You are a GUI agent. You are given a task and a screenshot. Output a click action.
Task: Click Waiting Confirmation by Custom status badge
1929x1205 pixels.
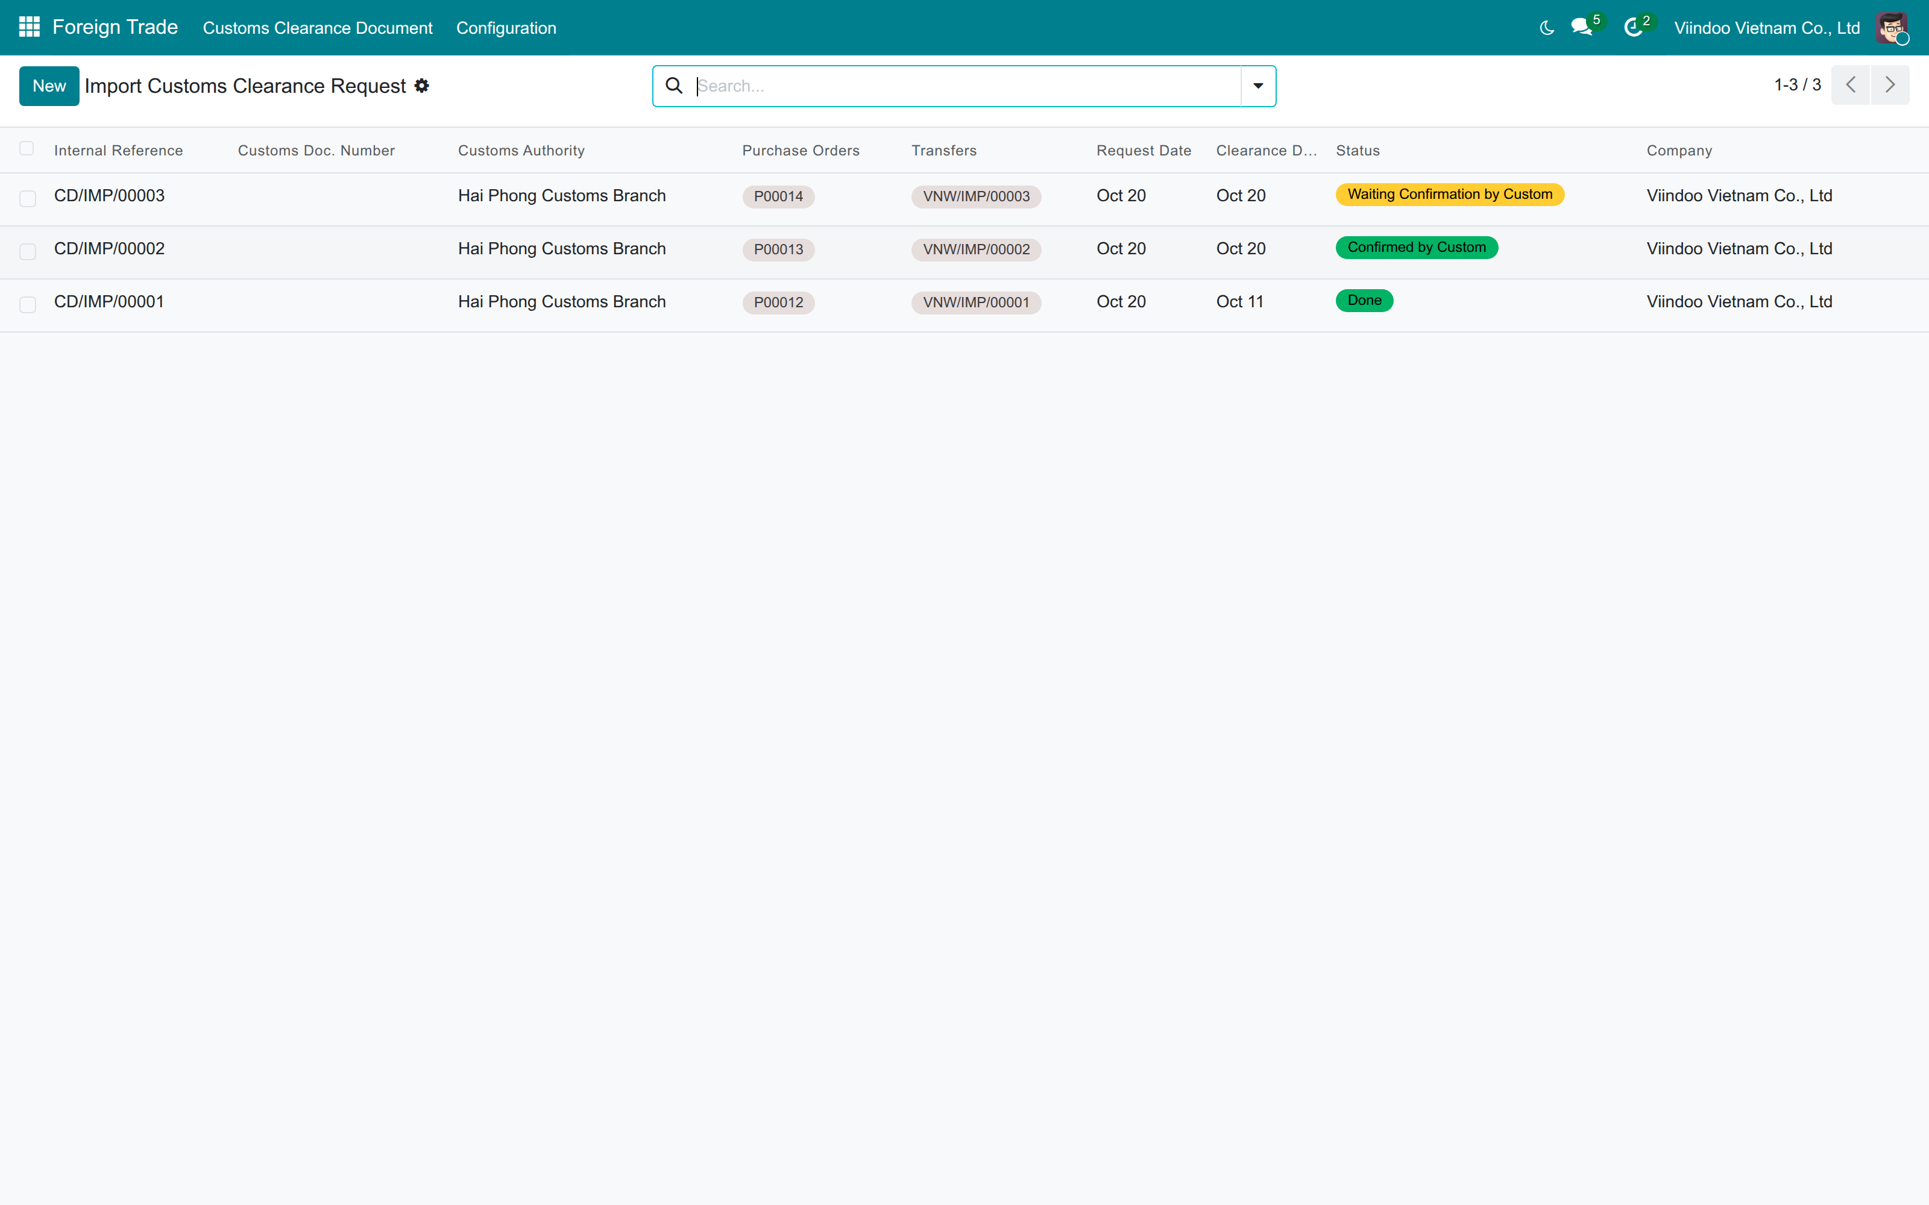[x=1450, y=195]
